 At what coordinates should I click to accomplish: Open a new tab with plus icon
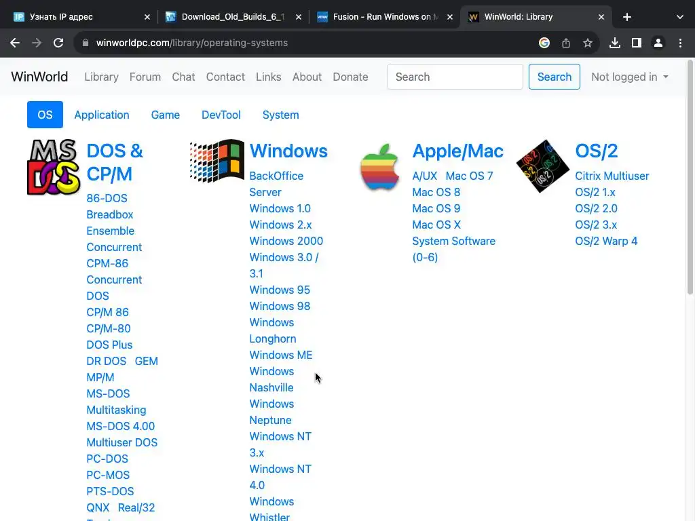(x=626, y=17)
